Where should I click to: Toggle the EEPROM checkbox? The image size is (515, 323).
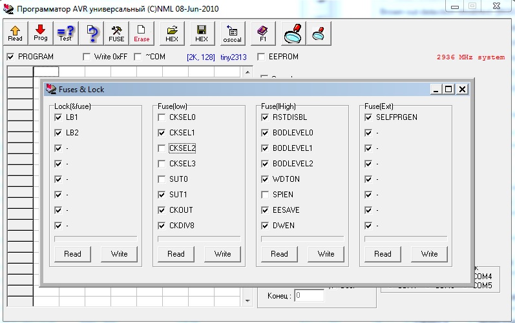(x=262, y=57)
